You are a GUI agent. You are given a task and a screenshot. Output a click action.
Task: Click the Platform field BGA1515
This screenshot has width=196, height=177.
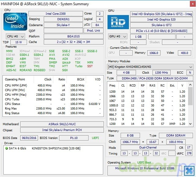pyautogui.click(x=73, y=37)
